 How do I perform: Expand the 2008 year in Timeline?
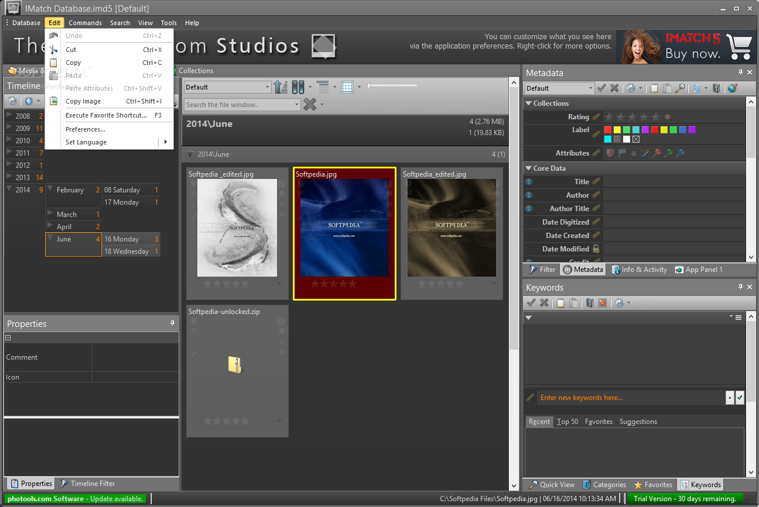pyautogui.click(x=9, y=115)
